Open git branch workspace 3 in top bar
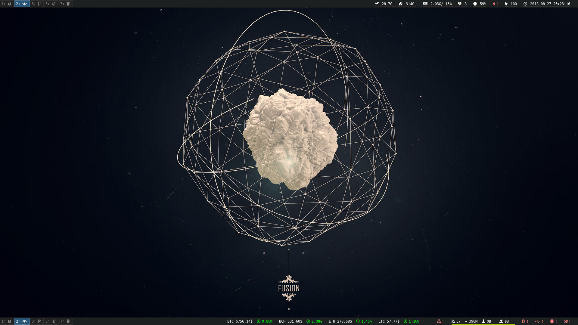This screenshot has height=325, width=578. [x=36, y=4]
